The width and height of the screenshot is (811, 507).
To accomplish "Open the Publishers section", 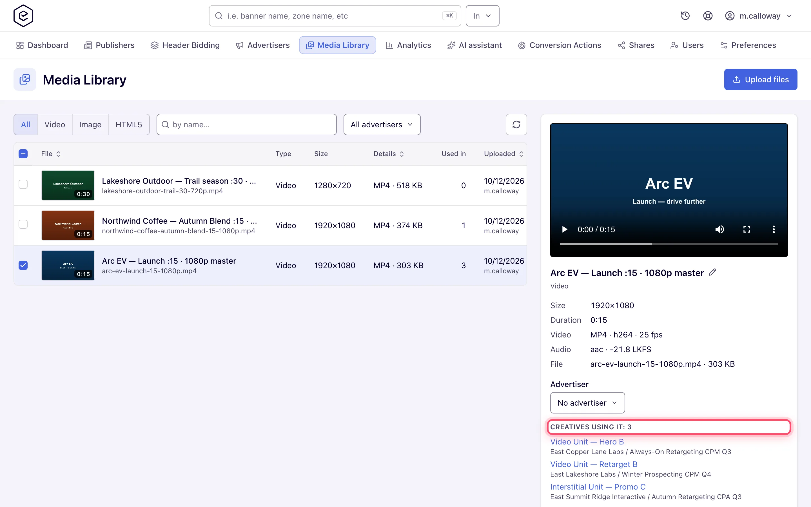I will 109,45.
